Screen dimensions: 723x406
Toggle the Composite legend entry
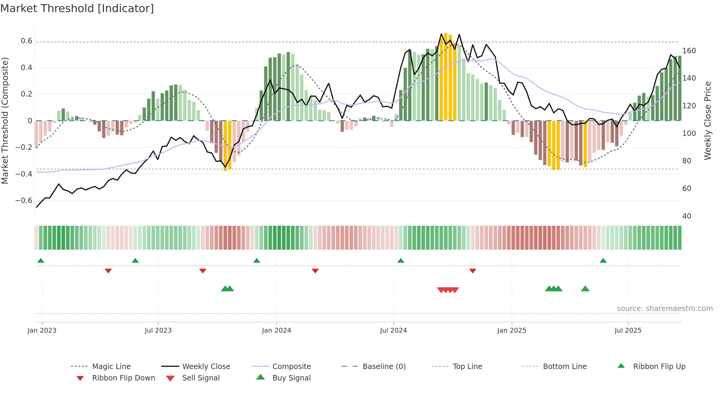coord(281,366)
